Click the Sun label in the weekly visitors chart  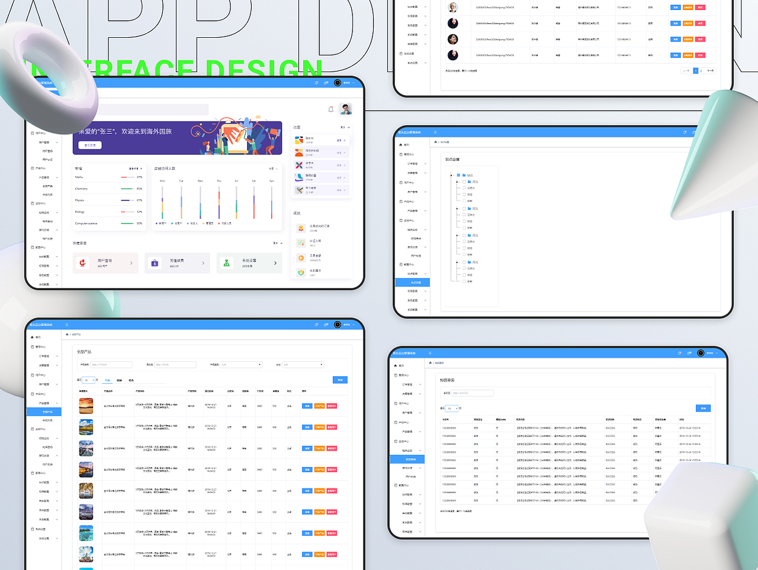point(272,181)
